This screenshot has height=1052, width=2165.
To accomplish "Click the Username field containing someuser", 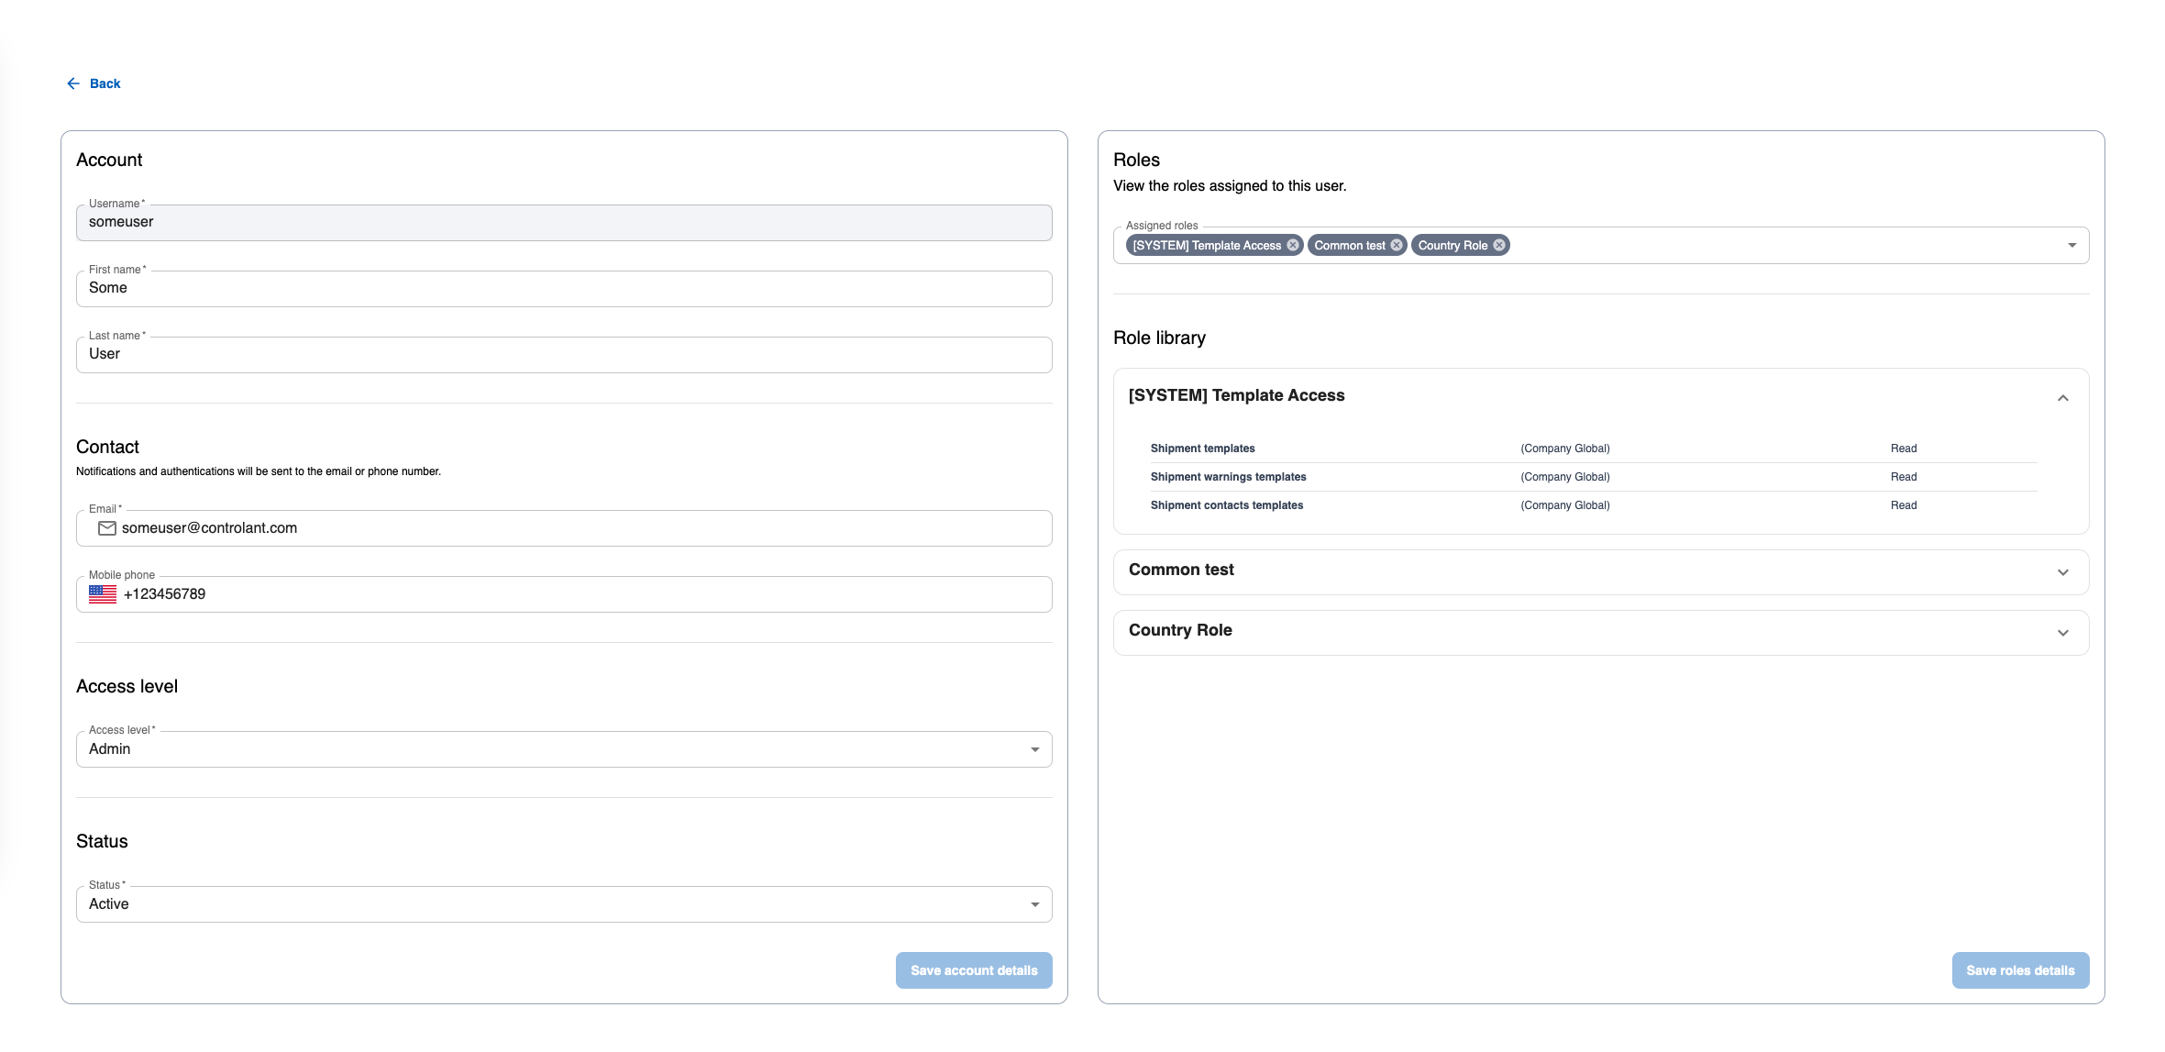I will 564,223.
